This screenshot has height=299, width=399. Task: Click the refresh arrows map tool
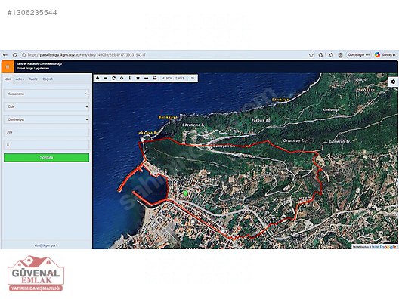(x=113, y=78)
